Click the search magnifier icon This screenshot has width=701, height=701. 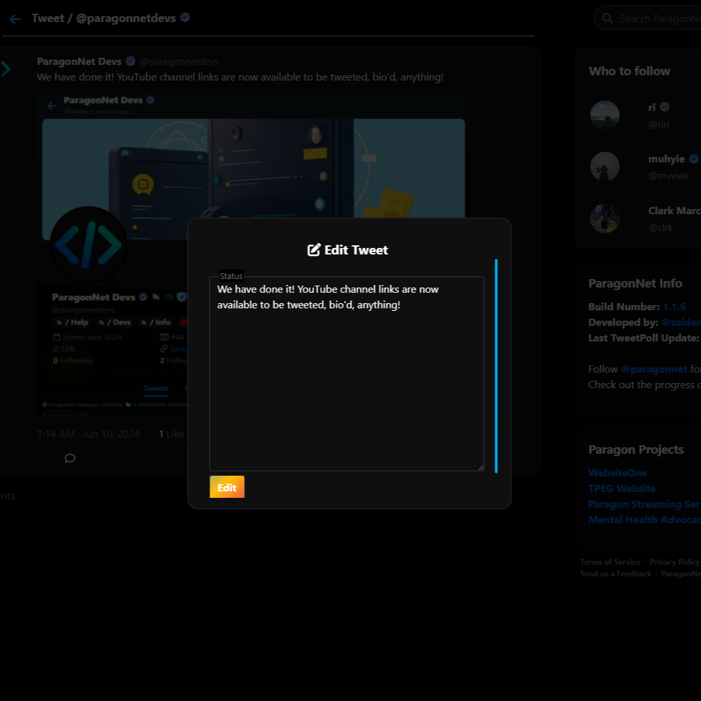(x=608, y=18)
